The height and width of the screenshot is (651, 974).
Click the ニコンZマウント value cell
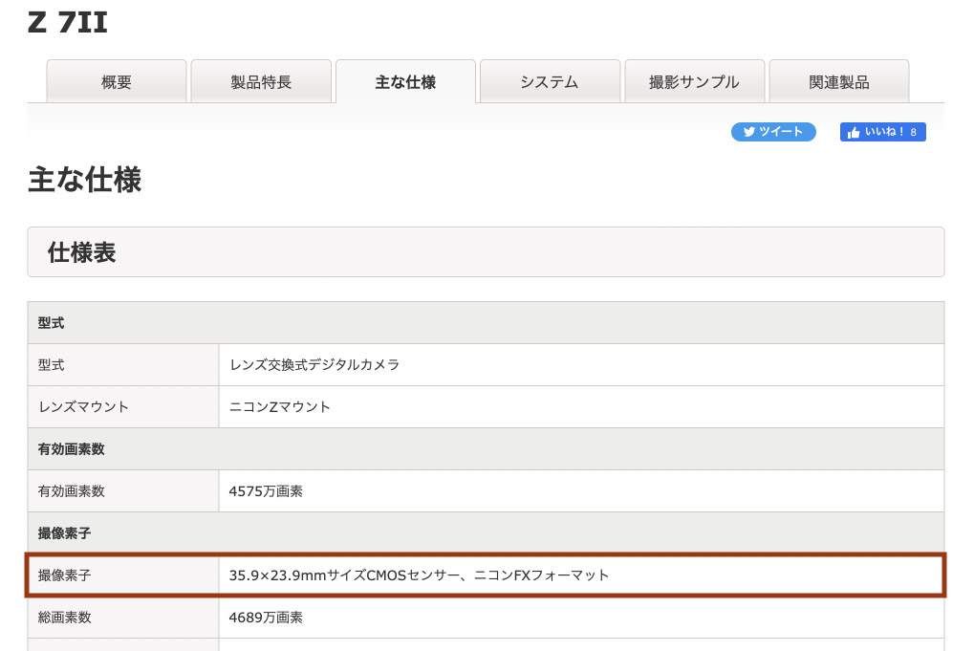point(581,407)
